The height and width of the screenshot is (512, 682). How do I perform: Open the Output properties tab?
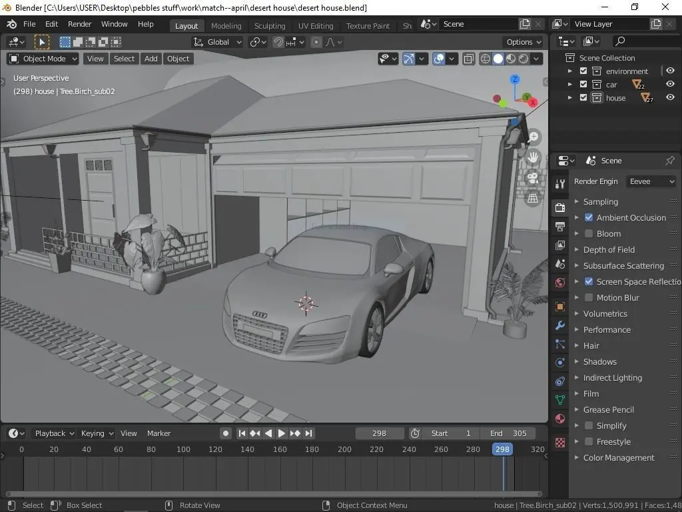[x=560, y=227]
